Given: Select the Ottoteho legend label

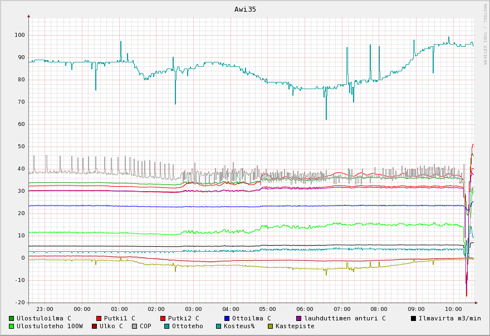Looking at the screenshot, I should [x=187, y=327].
